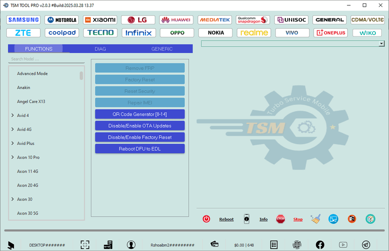Select the Infinix brand button

click(139, 33)
